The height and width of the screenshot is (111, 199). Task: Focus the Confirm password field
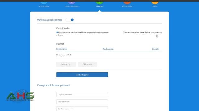point(82,109)
